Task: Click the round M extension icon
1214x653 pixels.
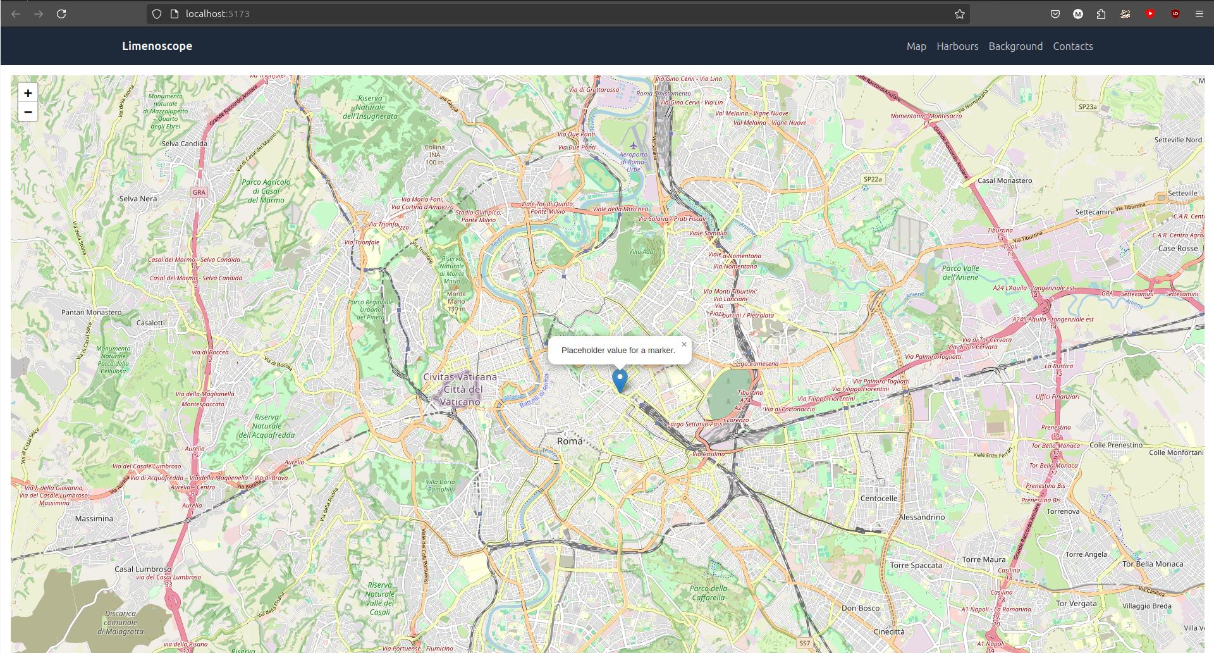Action: (x=1078, y=14)
